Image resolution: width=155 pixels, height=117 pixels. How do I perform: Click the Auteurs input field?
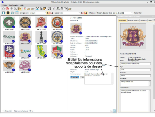pos(136,76)
